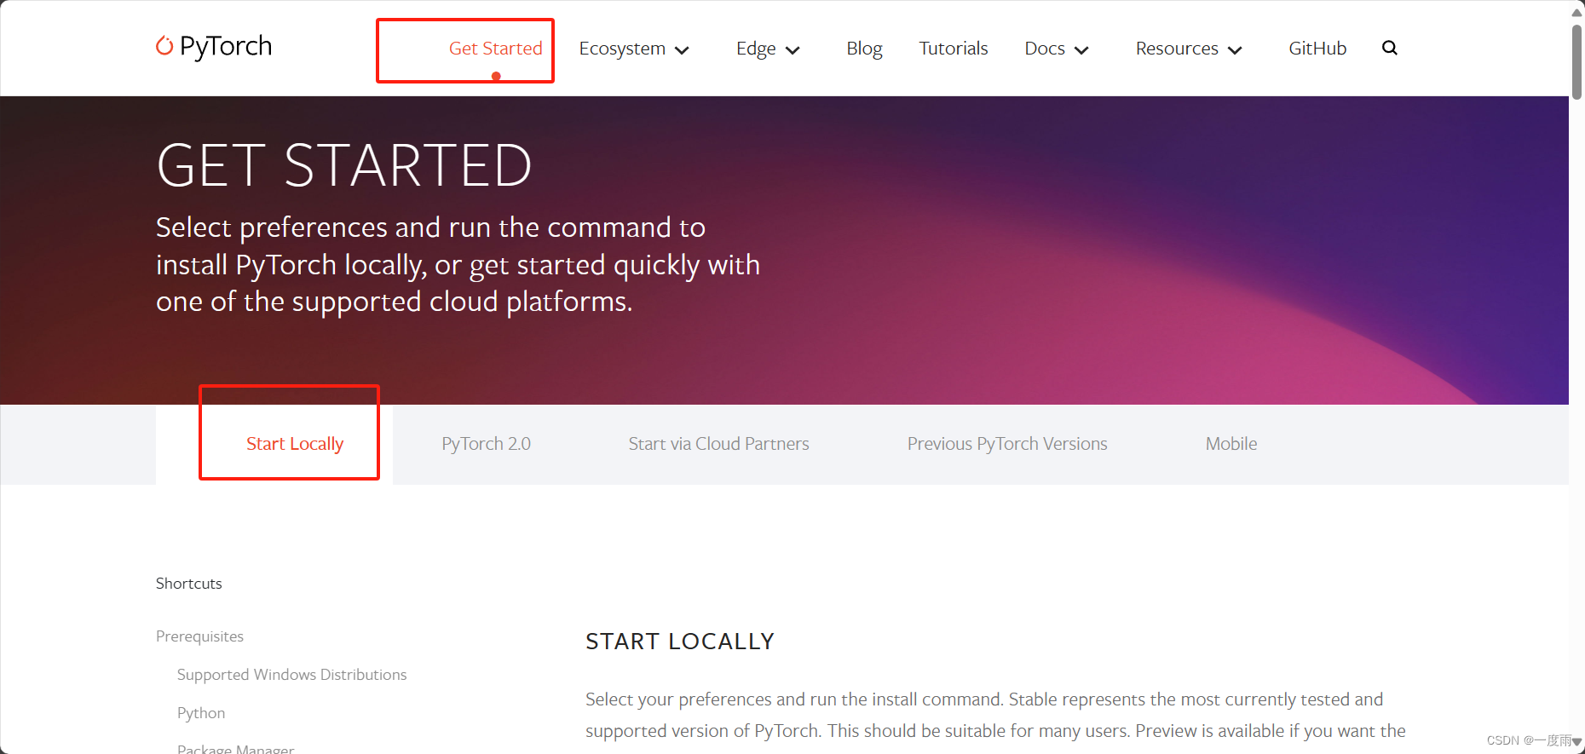Open the Get Started nav item
This screenshot has width=1585, height=754.
(x=495, y=49)
